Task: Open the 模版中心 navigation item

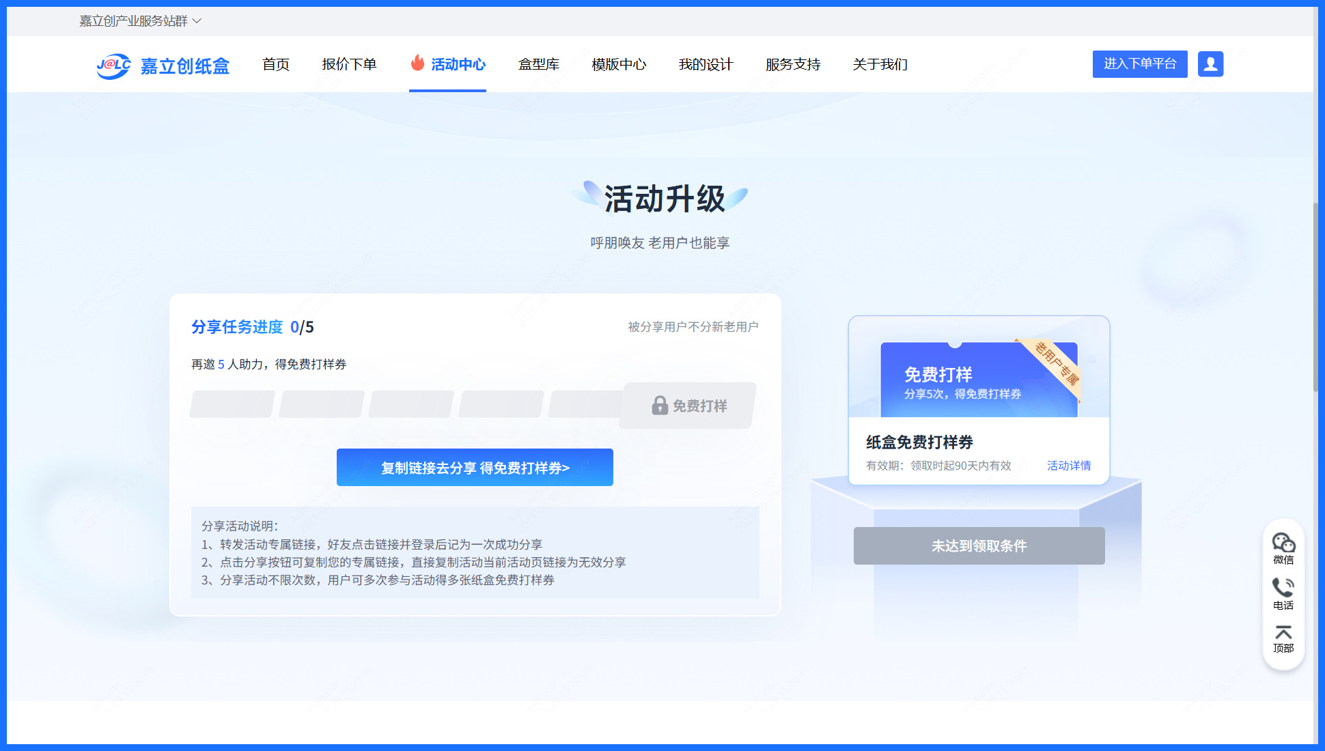Action: pos(619,64)
